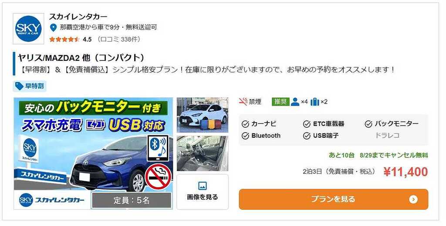Select the white car exterior thumbnail
This screenshot has width=446, height=226.
pos(202,115)
